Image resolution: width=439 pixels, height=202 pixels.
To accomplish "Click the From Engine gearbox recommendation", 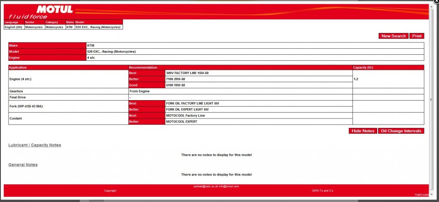I will [139, 91].
